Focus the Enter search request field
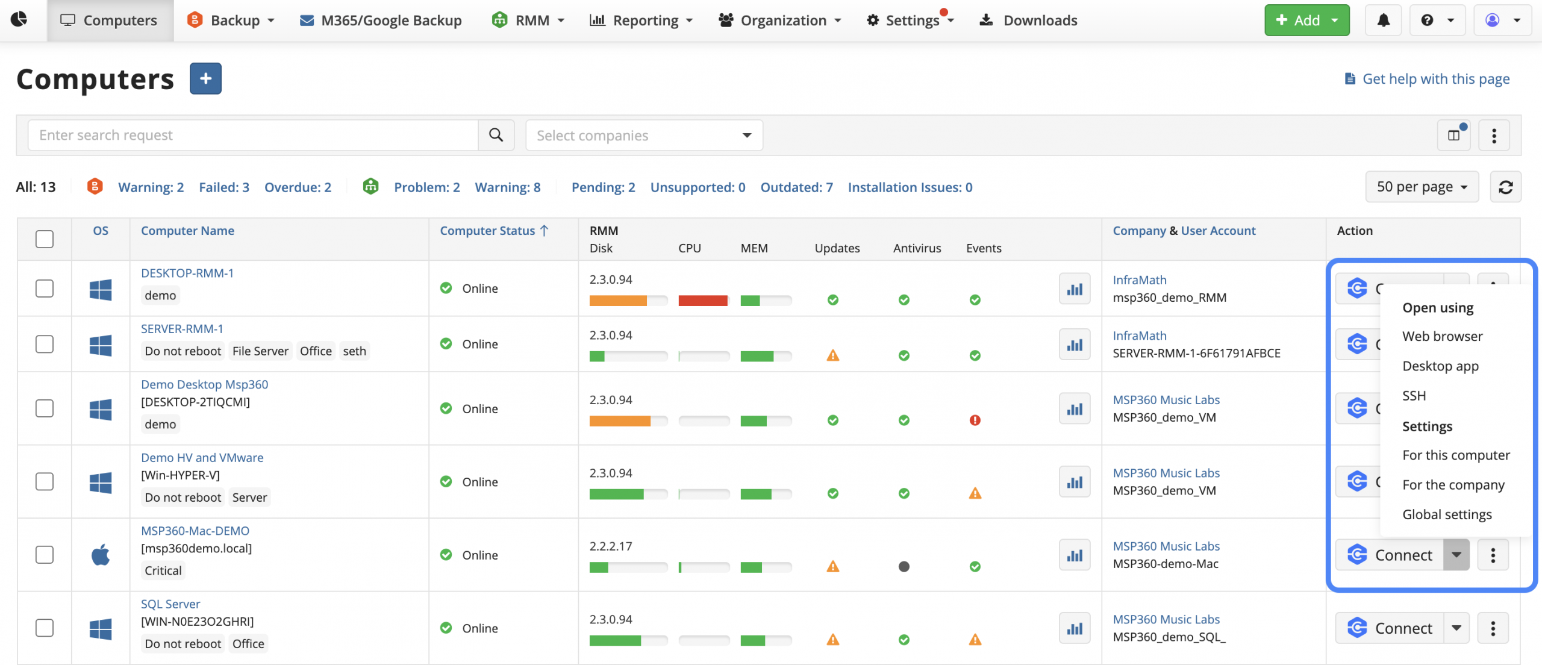 (x=253, y=135)
